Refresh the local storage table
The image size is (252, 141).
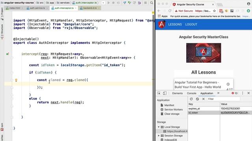click(x=191, y=99)
